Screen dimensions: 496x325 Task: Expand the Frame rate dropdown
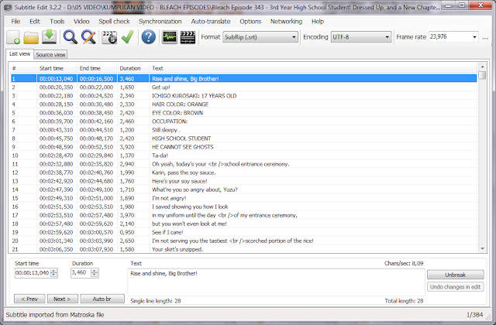point(474,37)
